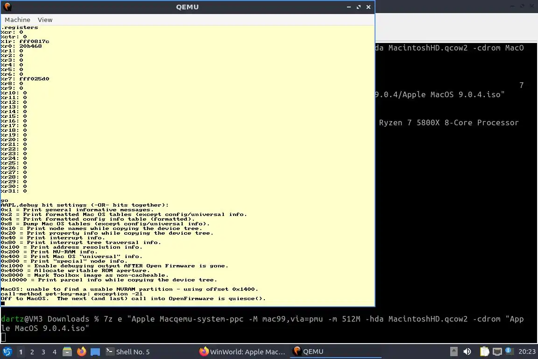
Task: Launch Firefox from the panel quick launch
Action: pyautogui.click(x=81, y=352)
